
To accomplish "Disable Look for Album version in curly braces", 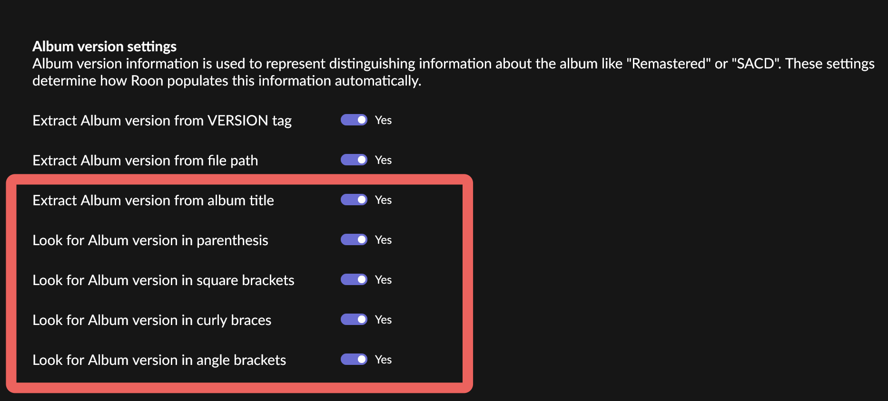I will point(354,319).
